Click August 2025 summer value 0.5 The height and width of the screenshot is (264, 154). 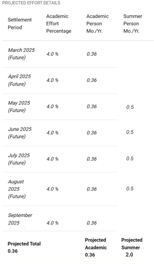tap(130, 189)
